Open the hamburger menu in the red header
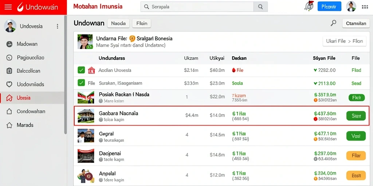 [x=8, y=7]
